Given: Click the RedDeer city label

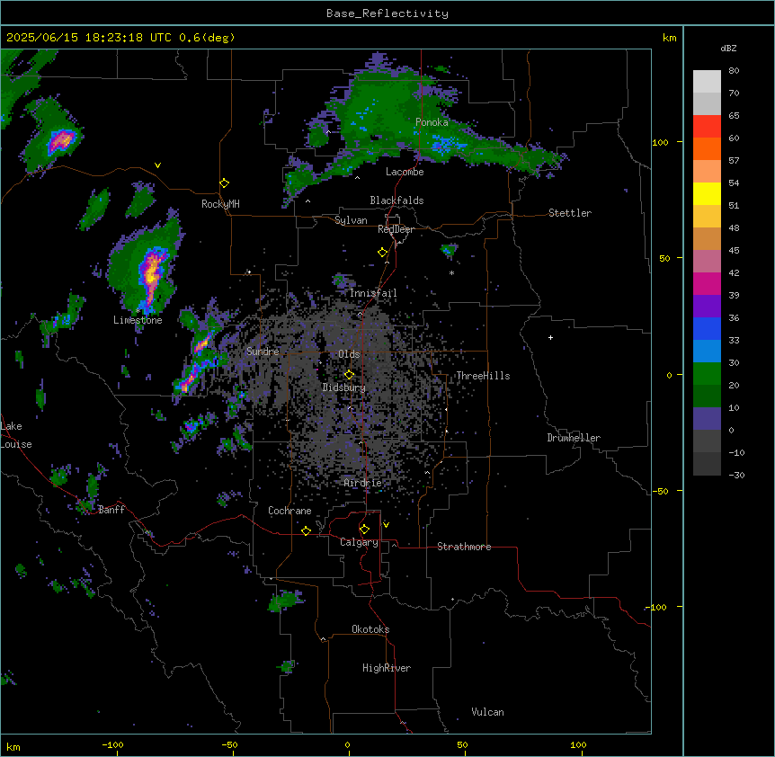Looking at the screenshot, I should point(396,229).
